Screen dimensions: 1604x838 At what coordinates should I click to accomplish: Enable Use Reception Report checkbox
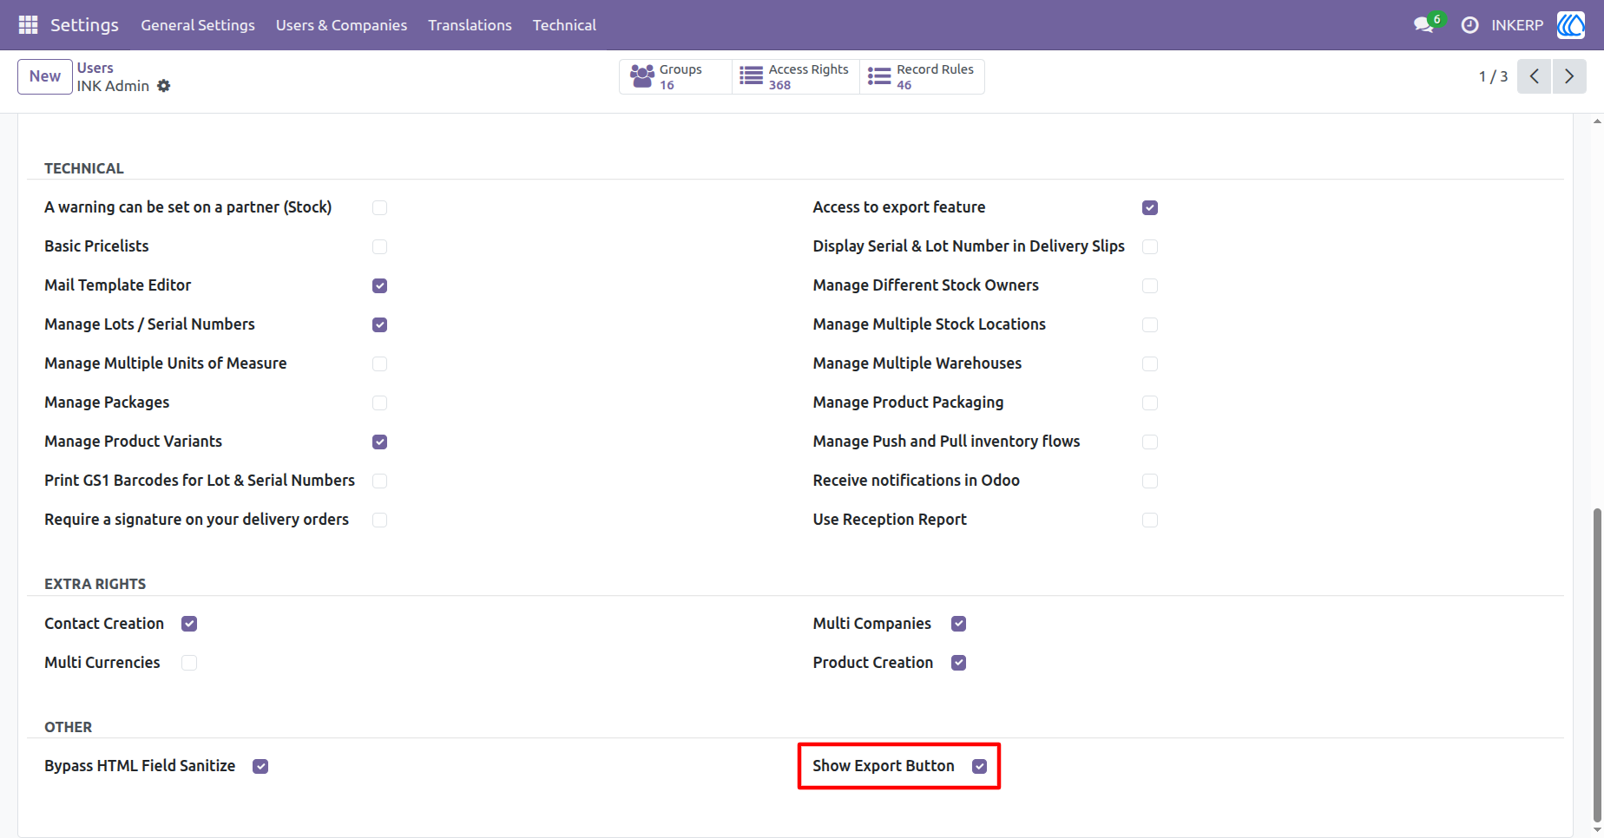click(x=1150, y=520)
